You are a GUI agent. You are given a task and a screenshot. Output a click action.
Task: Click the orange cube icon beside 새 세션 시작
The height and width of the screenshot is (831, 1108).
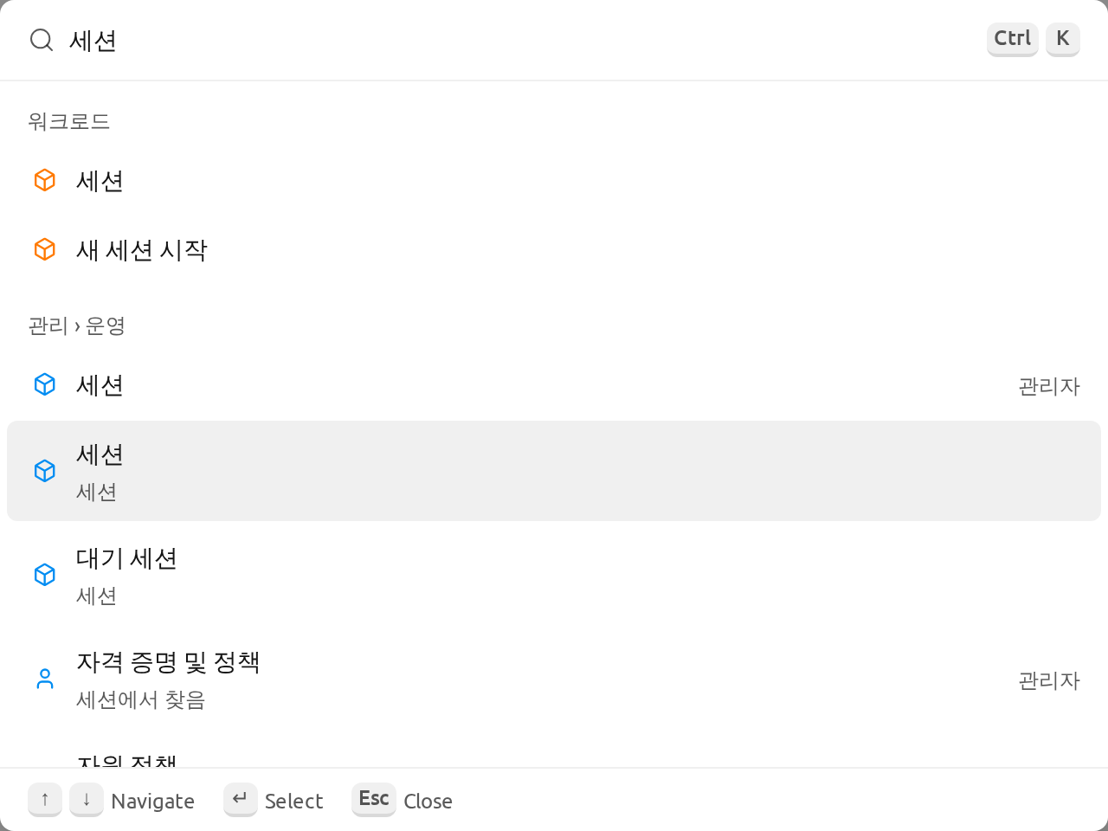[45, 249]
